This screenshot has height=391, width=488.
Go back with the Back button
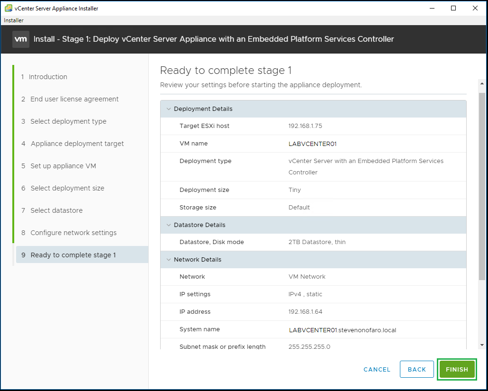(416, 370)
